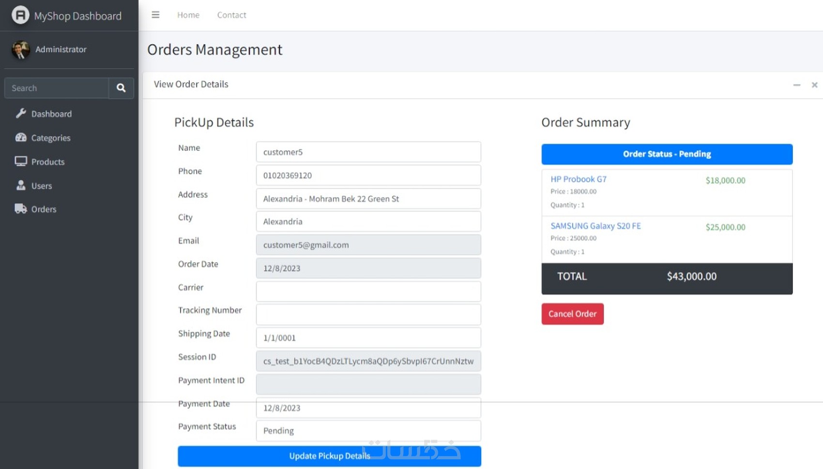Click the sidebar Search text box

pyautogui.click(x=57, y=88)
